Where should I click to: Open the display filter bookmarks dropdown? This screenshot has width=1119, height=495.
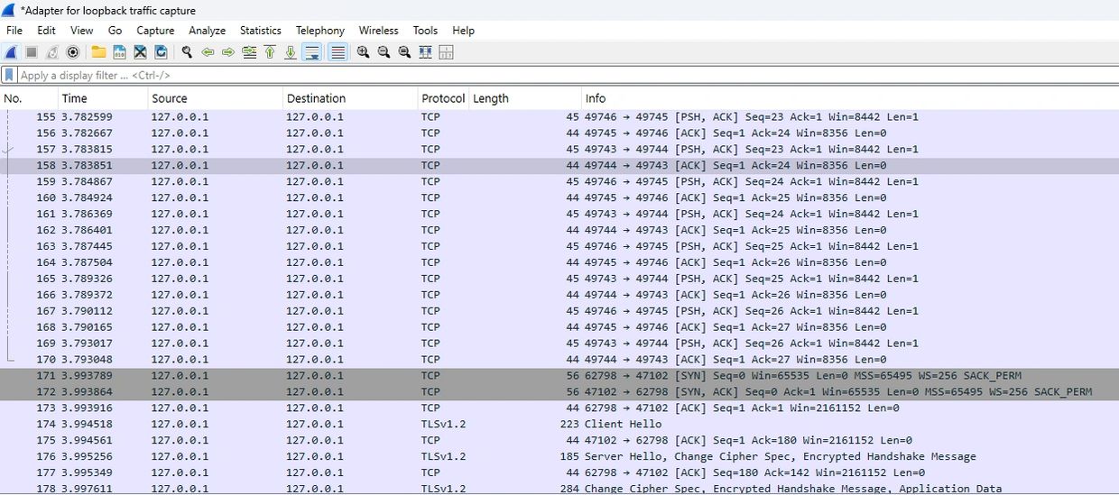[x=9, y=76]
